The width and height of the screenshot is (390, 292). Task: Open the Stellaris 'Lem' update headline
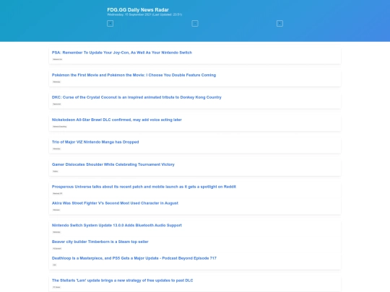(122, 280)
